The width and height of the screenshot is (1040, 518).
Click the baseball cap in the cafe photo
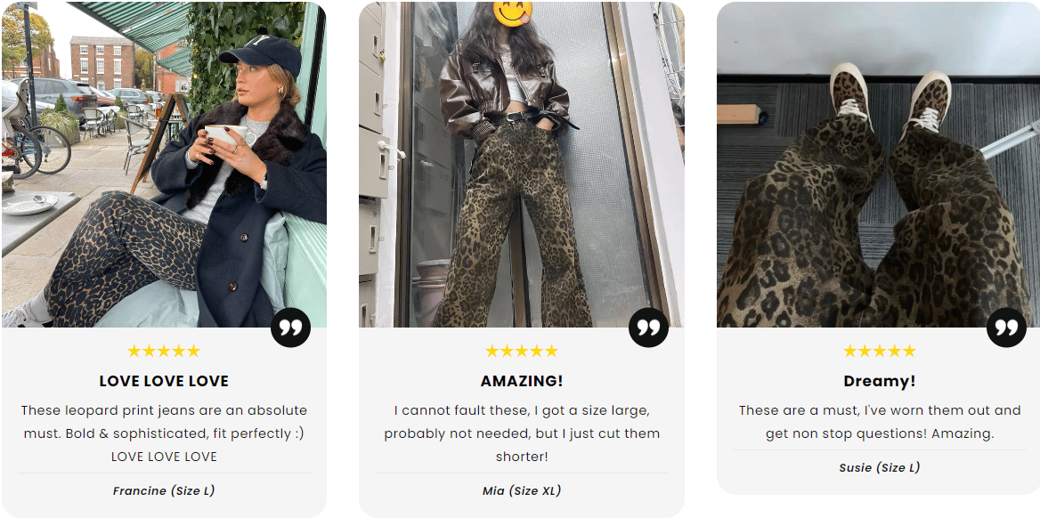tap(261, 53)
